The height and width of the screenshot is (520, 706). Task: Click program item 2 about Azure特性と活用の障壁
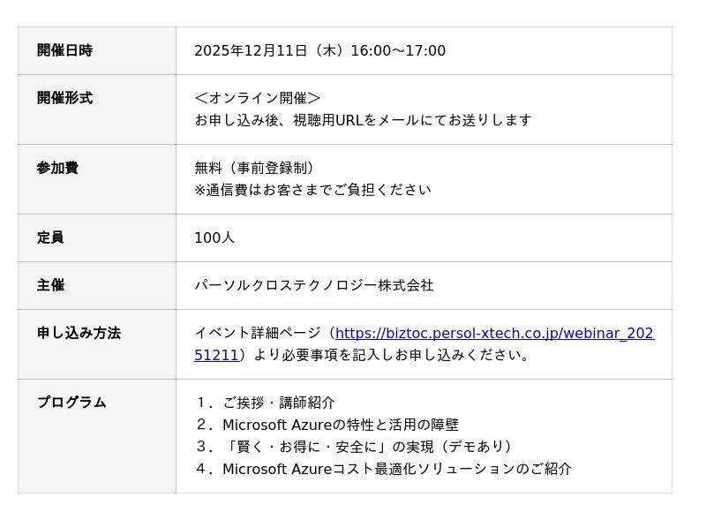[x=327, y=425]
